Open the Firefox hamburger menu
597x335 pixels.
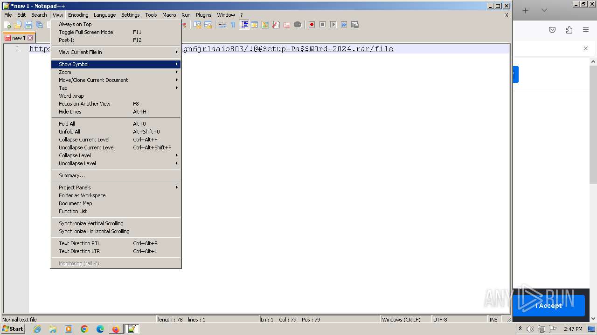coord(586,30)
